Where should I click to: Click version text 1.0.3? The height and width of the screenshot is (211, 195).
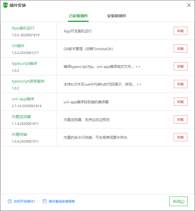point(15,71)
